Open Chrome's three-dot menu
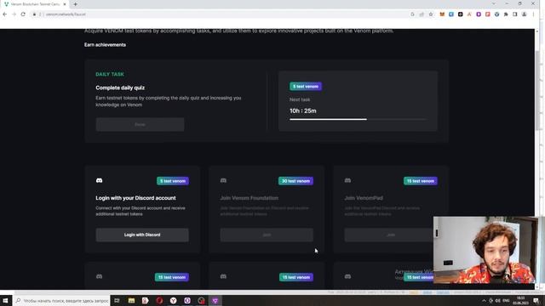The image size is (545, 306). (533, 14)
